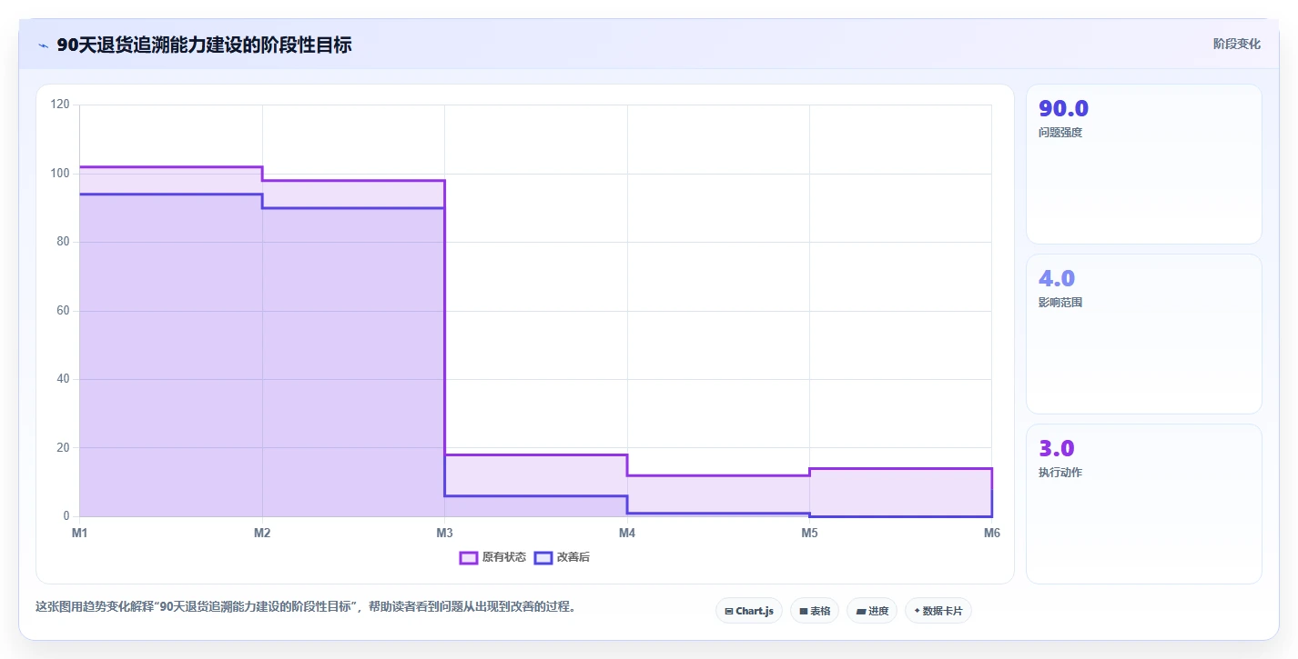Click the M1 axis label

(80, 533)
